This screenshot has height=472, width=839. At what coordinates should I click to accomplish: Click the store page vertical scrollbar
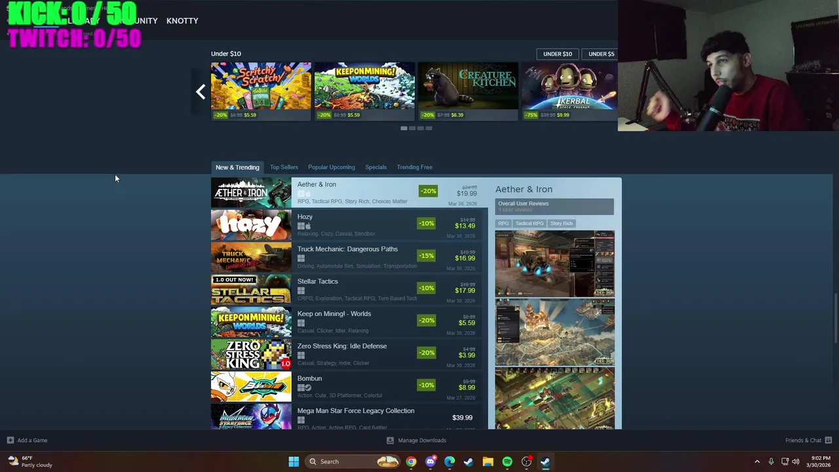pos(835,318)
